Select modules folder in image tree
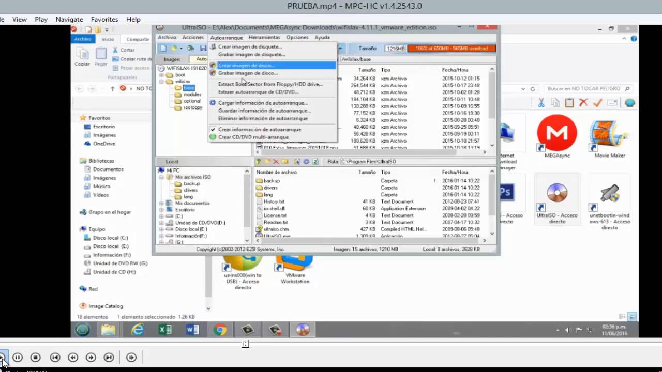This screenshot has height=372, width=662. 192,95
